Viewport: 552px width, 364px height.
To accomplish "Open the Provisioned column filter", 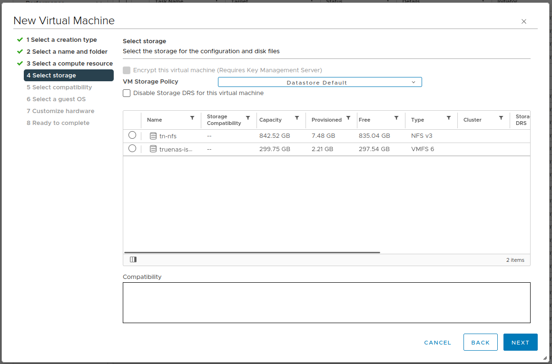I will click(x=348, y=118).
